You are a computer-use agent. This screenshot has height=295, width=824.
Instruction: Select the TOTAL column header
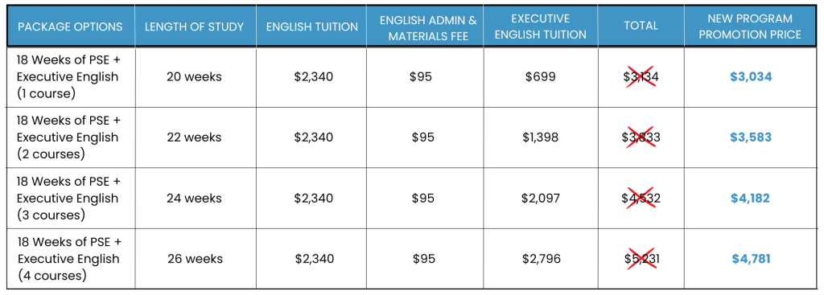[x=641, y=27]
